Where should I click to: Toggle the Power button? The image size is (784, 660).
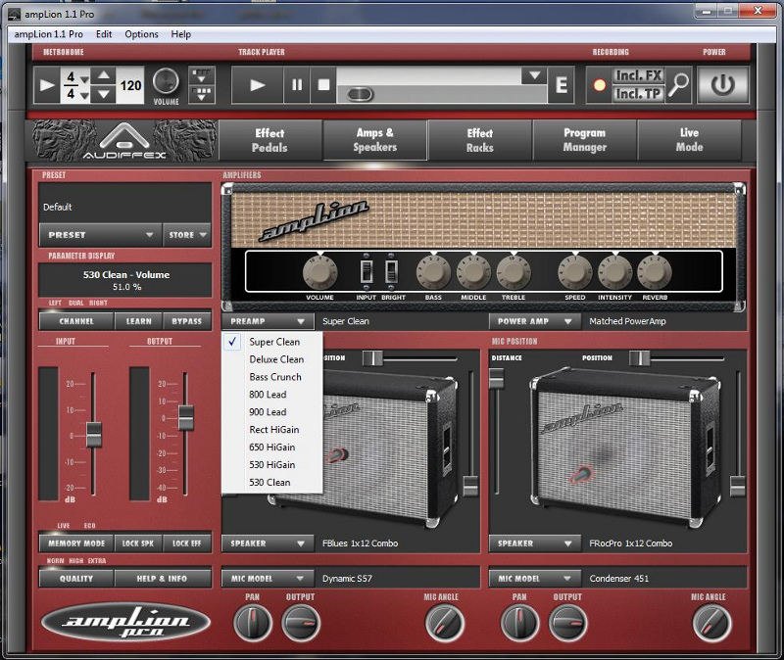click(722, 85)
